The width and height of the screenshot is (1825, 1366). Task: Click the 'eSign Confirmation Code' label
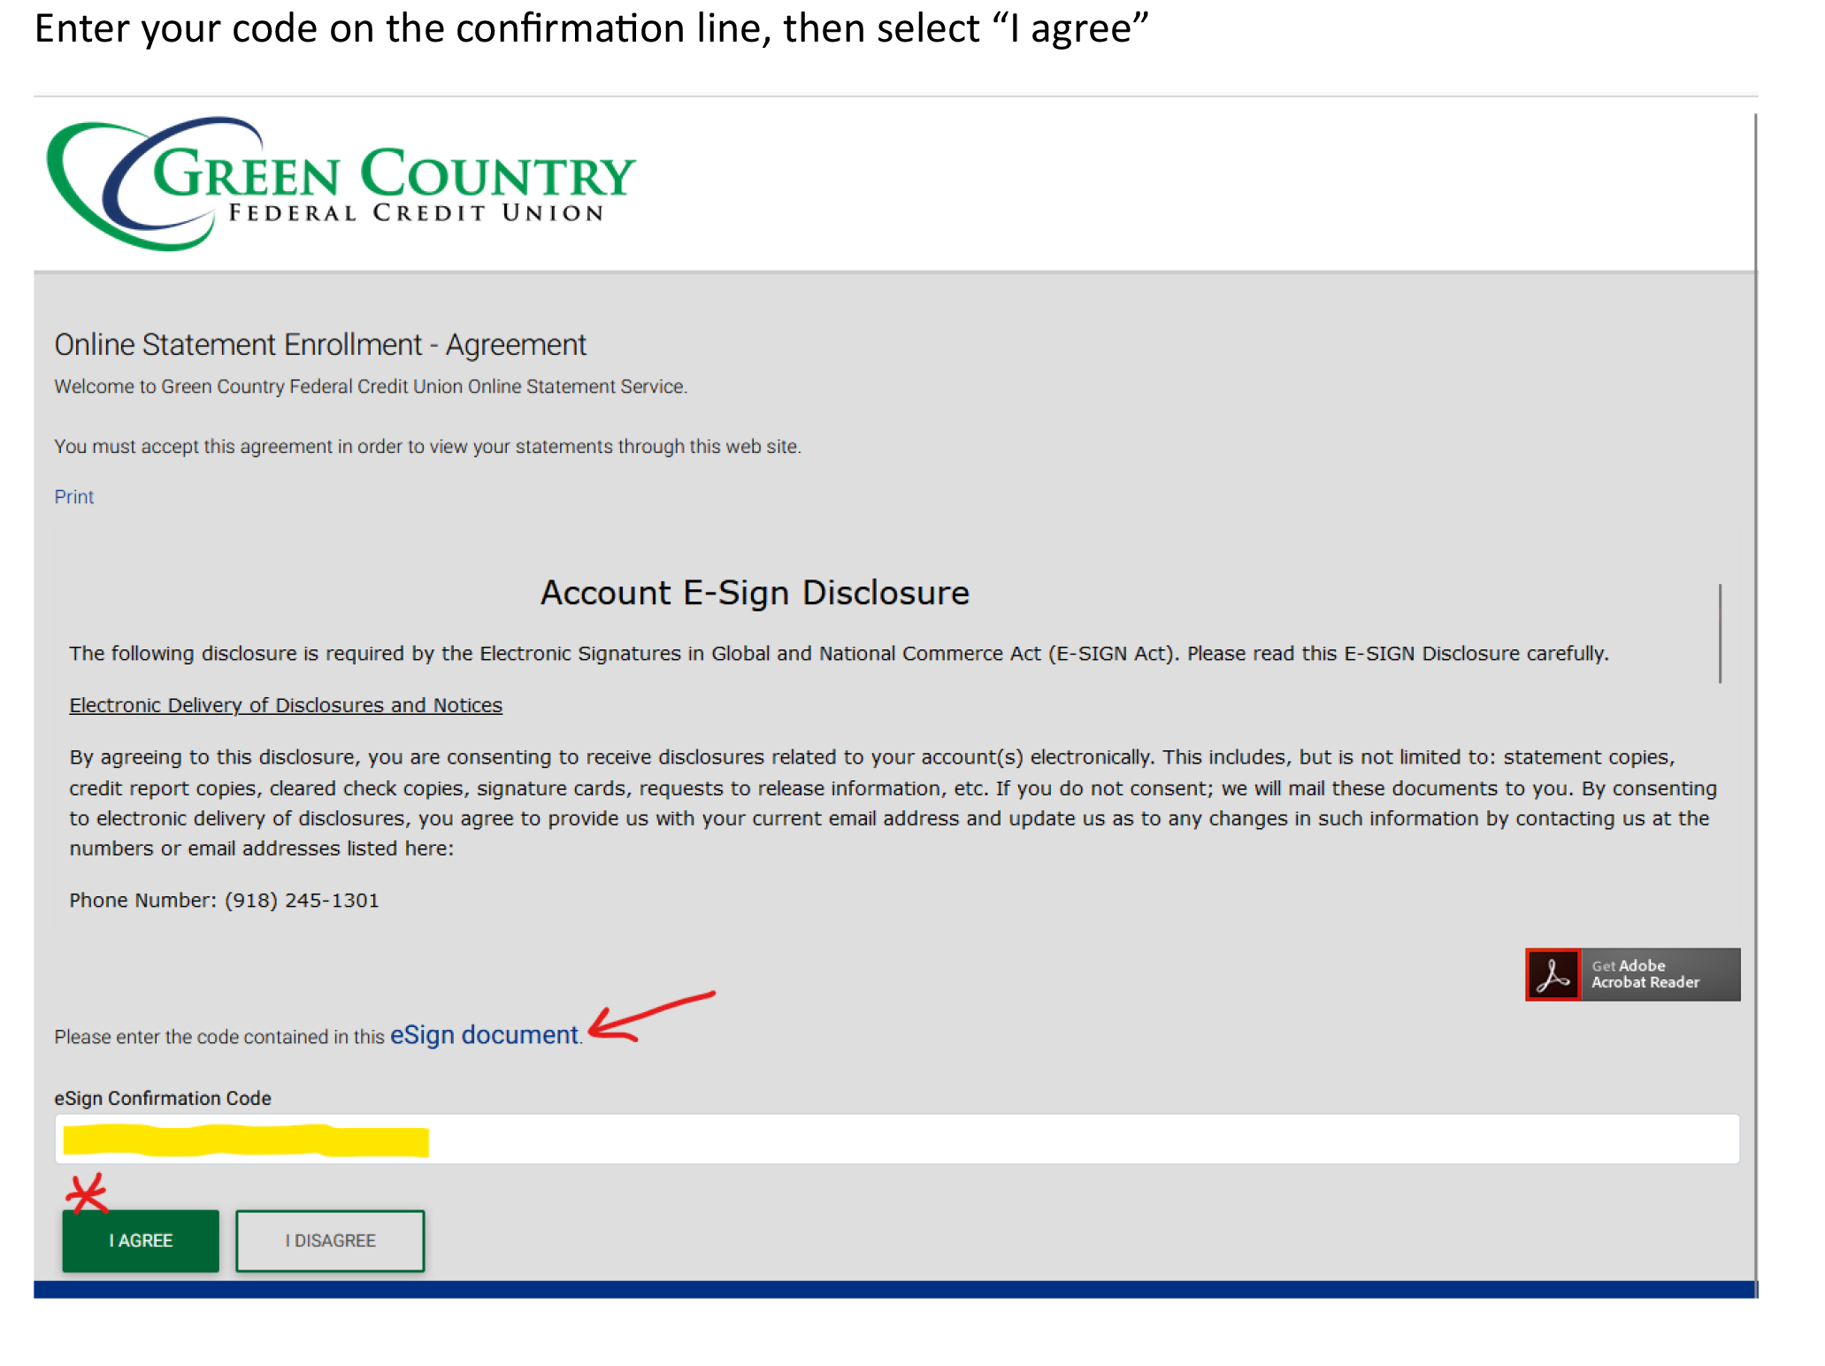pos(163,1098)
